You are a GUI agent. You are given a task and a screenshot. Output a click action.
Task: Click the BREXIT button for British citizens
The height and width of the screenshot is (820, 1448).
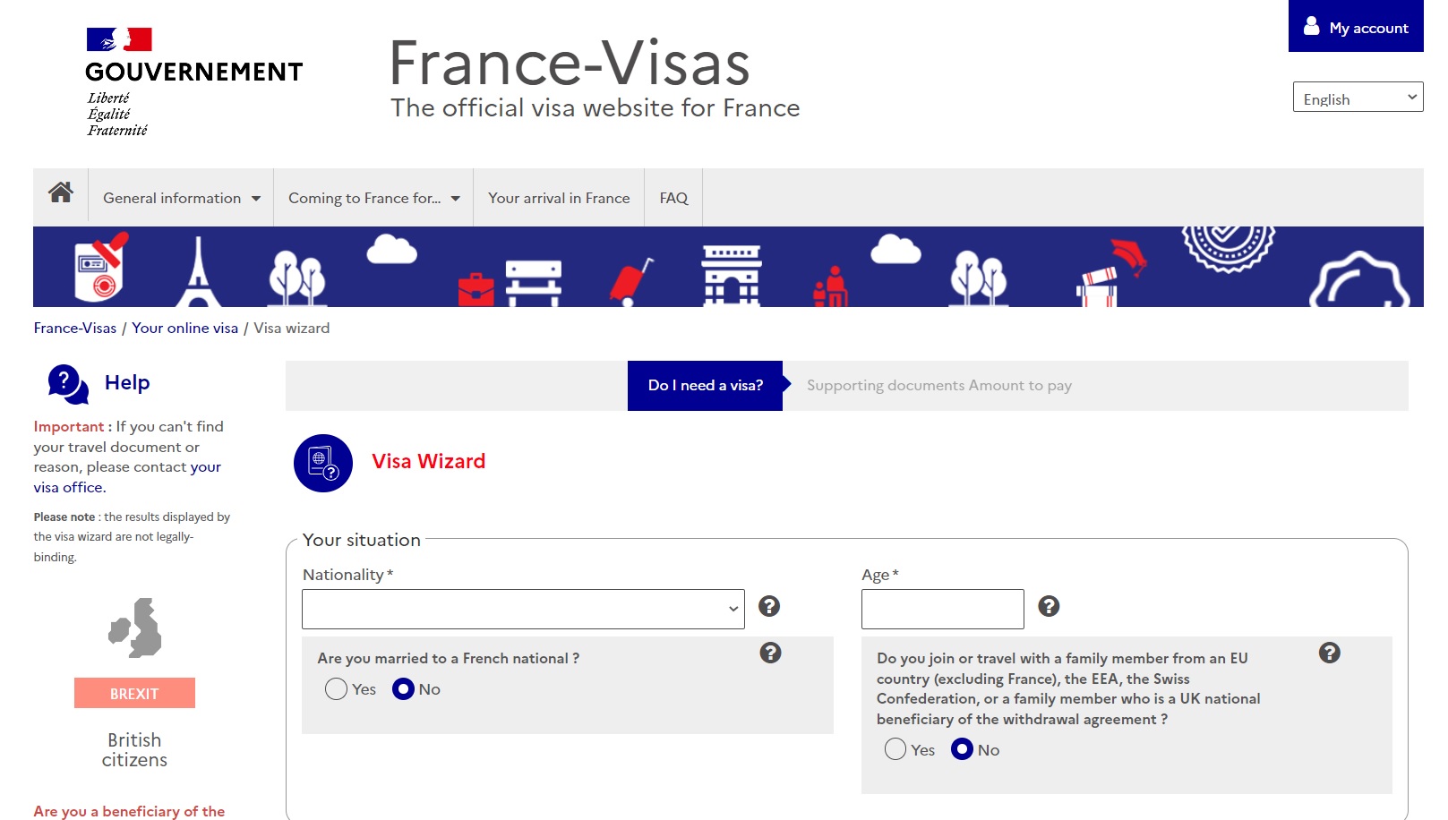133,692
